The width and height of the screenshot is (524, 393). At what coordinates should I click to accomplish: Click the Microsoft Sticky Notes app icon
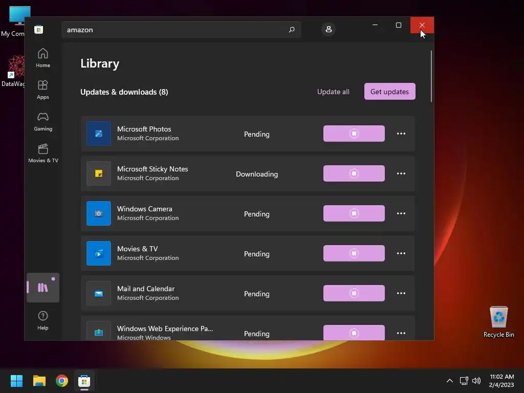(x=99, y=173)
